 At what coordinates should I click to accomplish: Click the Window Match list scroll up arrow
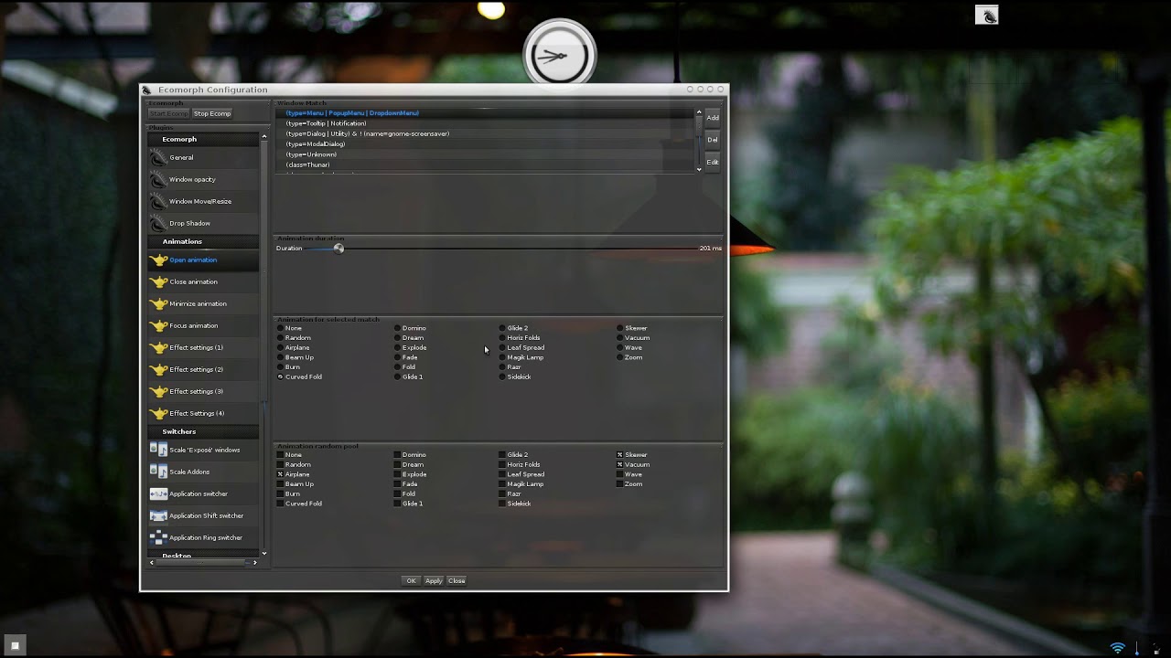[699, 111]
